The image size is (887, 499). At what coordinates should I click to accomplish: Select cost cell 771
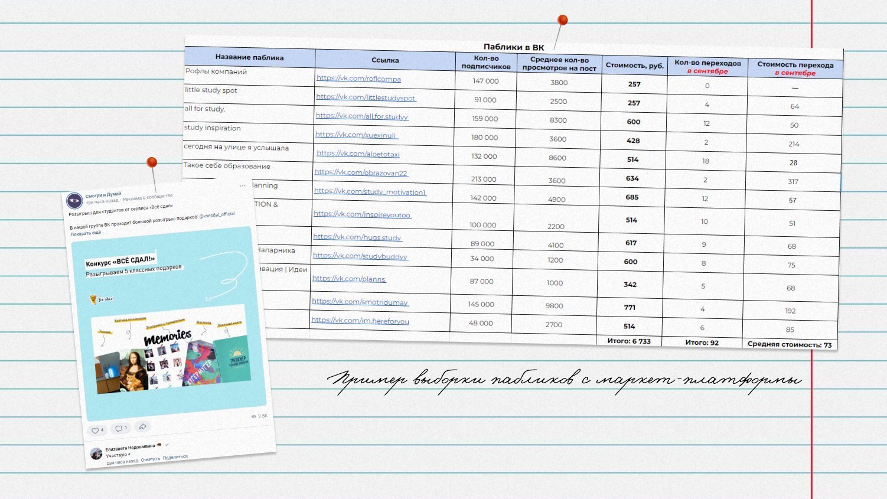coord(630,308)
